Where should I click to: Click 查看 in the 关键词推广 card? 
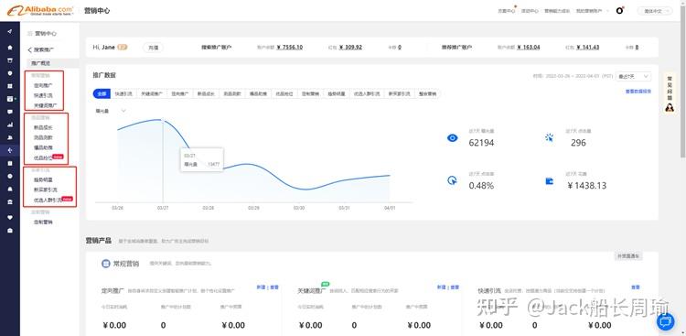tap(455, 287)
